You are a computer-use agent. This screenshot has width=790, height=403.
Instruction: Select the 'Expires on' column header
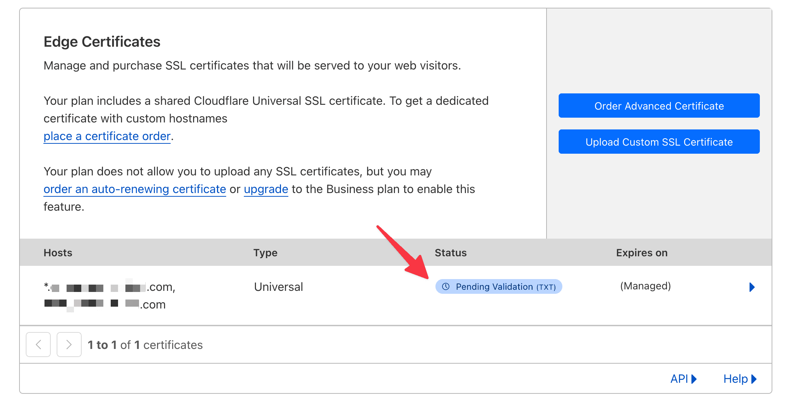(642, 253)
